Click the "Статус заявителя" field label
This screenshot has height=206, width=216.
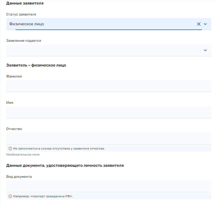click(x=21, y=14)
